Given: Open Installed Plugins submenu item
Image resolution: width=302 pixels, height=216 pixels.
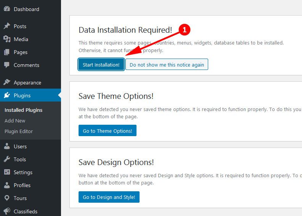Looking at the screenshot, I should point(23,110).
